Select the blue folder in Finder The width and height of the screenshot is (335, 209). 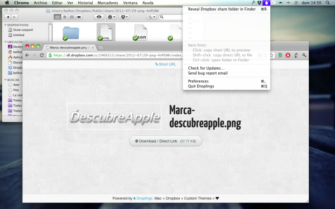pyautogui.click(x=71, y=33)
